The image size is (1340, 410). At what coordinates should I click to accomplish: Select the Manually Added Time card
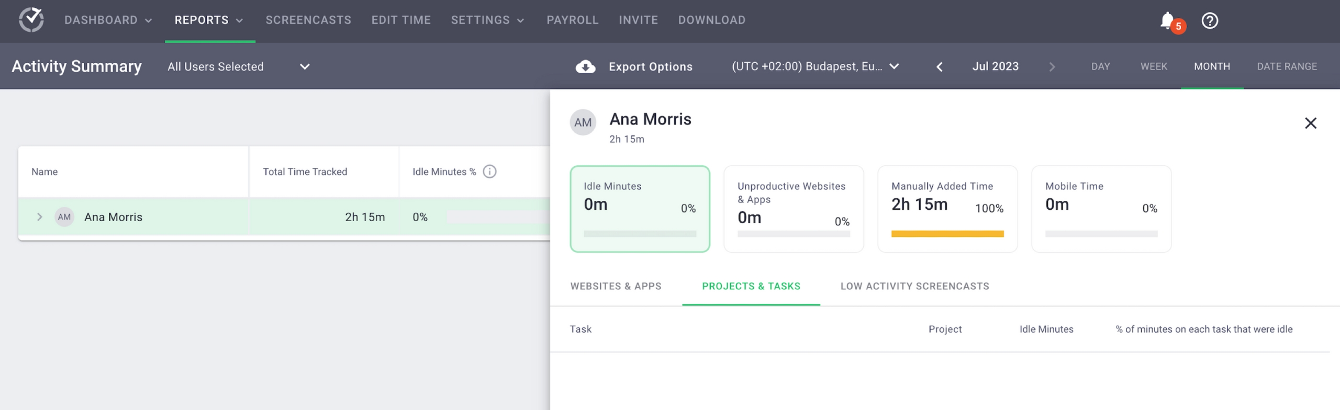(x=948, y=209)
